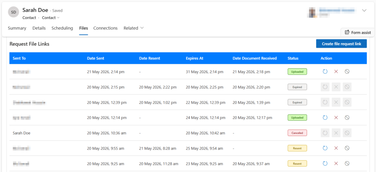Expand the Contact form selector chevron
The width and height of the screenshot is (376, 172).
(58, 18)
